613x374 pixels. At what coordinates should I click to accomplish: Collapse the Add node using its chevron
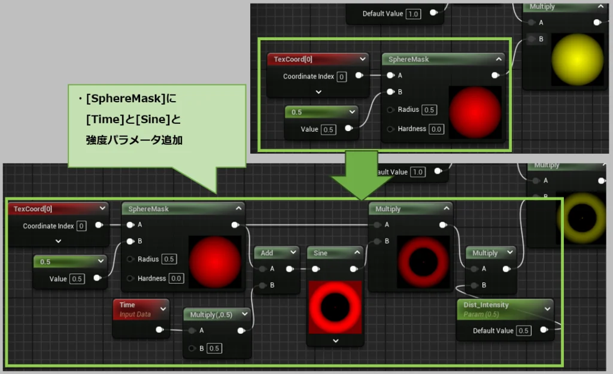click(x=293, y=253)
